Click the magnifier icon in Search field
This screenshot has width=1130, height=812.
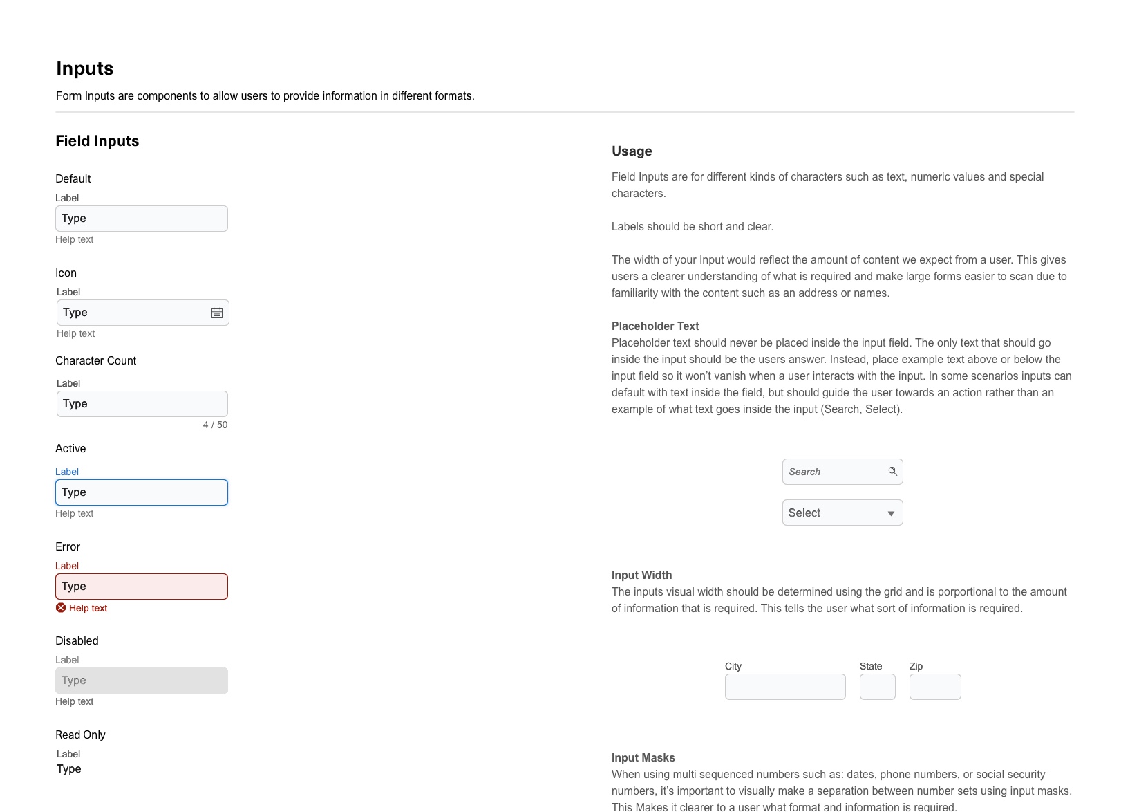pos(892,471)
